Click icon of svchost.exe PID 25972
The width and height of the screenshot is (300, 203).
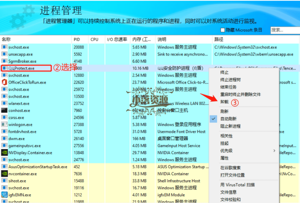(4, 89)
